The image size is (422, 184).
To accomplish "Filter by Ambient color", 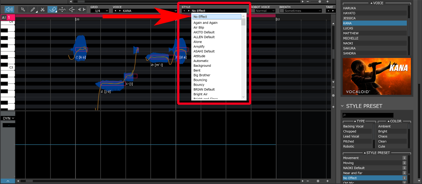I will pos(393,126).
